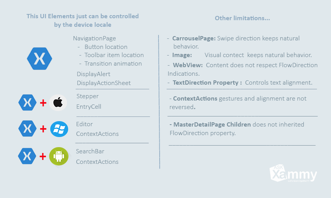The width and height of the screenshot is (331, 198).
Task: Click the SearchBar label
Action: [x=90, y=151]
